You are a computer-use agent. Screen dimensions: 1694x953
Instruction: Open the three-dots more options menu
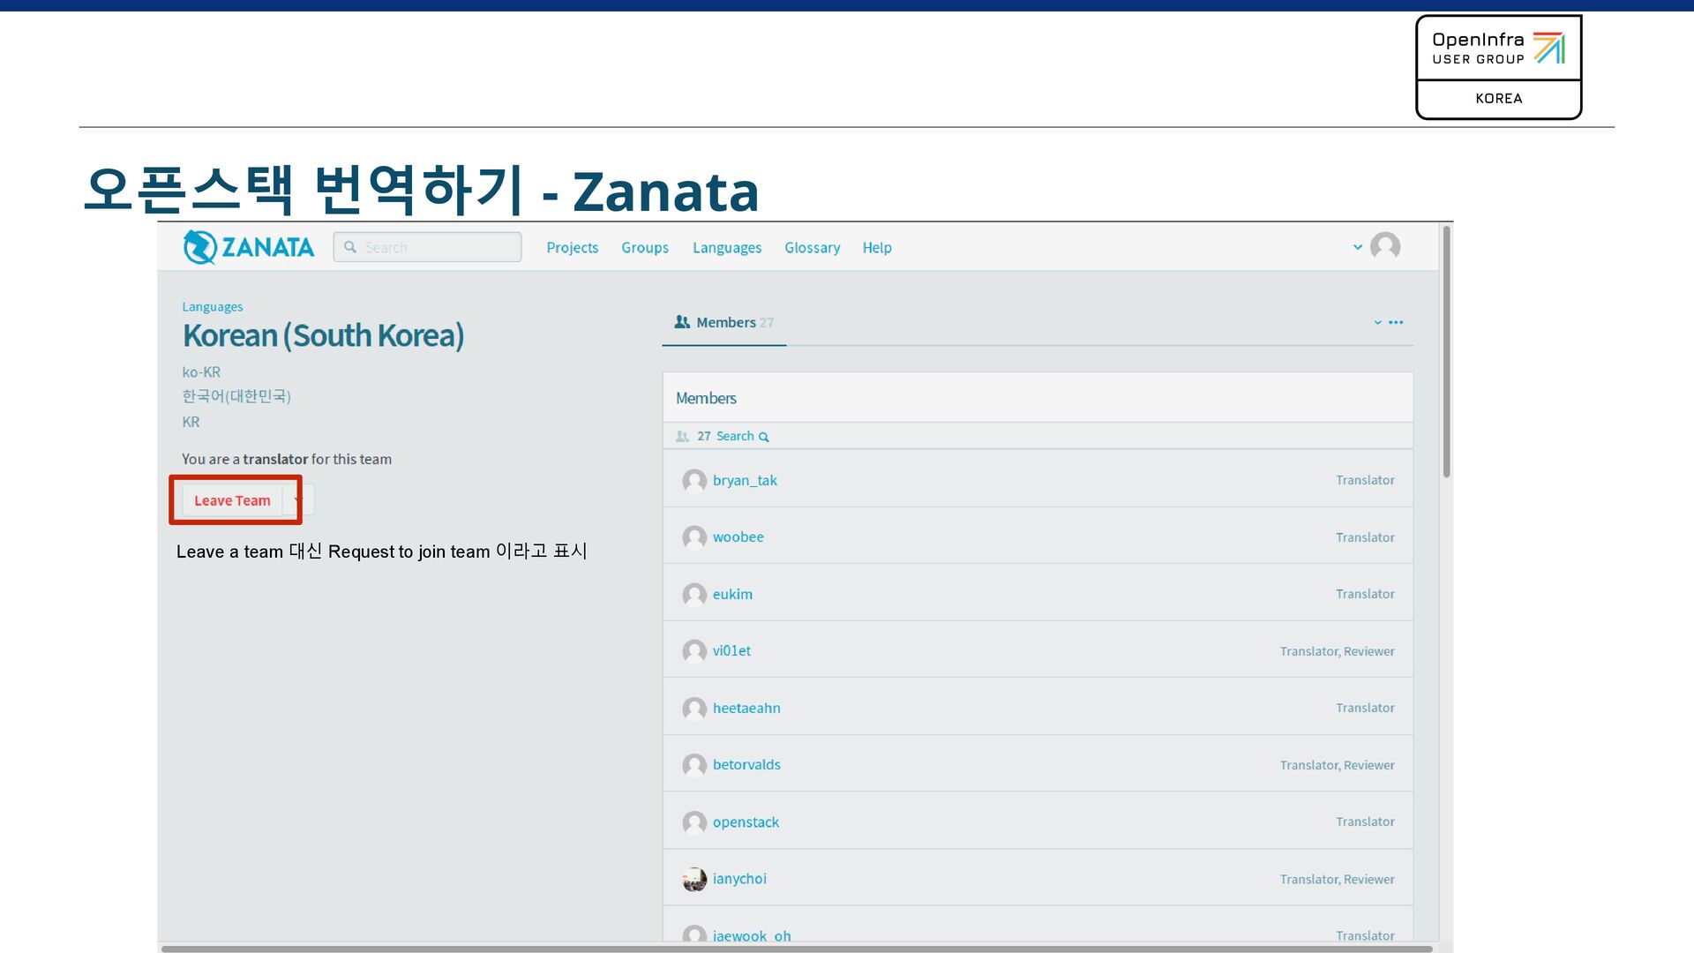(x=1396, y=322)
